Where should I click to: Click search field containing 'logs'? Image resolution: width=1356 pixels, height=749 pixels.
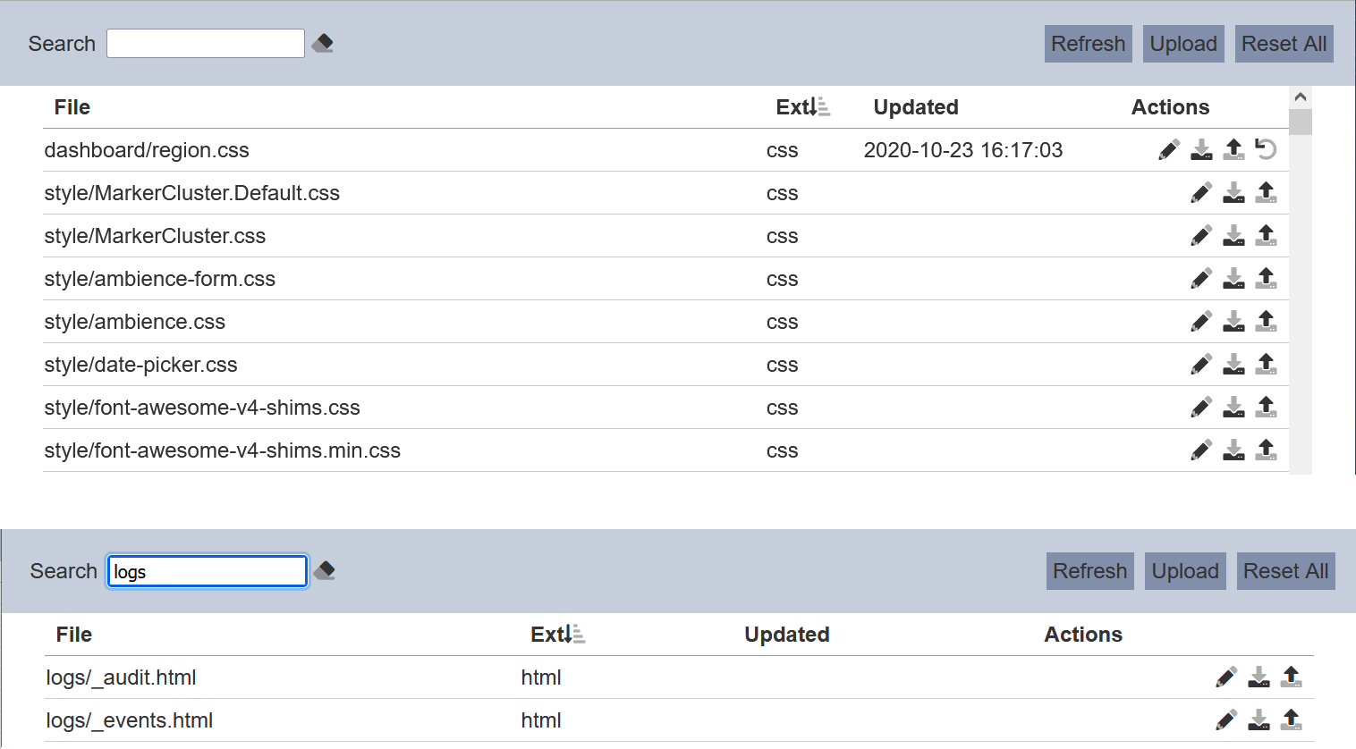click(208, 571)
